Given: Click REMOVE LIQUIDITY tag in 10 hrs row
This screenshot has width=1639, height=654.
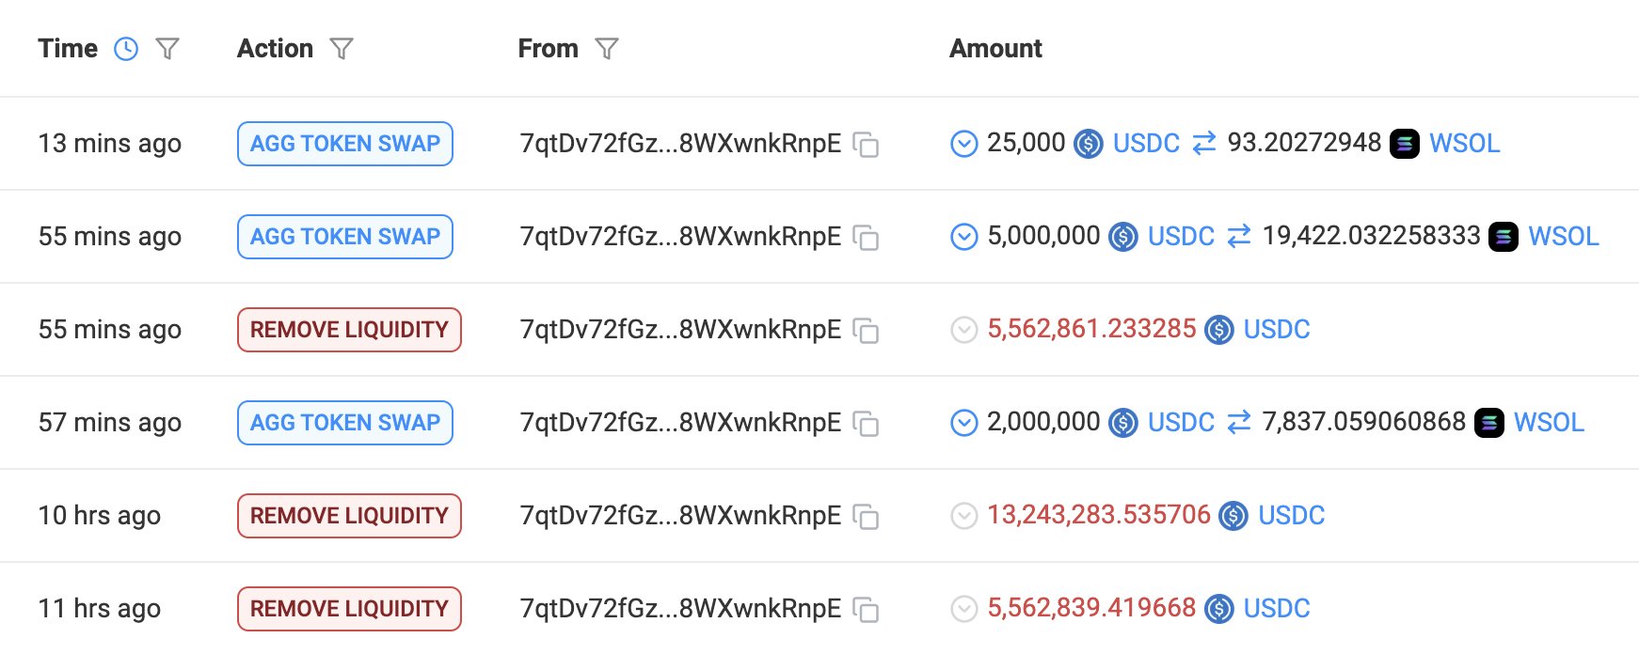Looking at the screenshot, I should 349,516.
